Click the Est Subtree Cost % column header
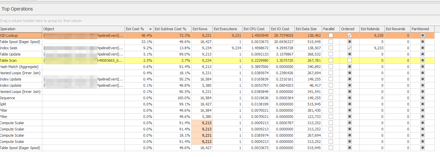 click(172, 29)
